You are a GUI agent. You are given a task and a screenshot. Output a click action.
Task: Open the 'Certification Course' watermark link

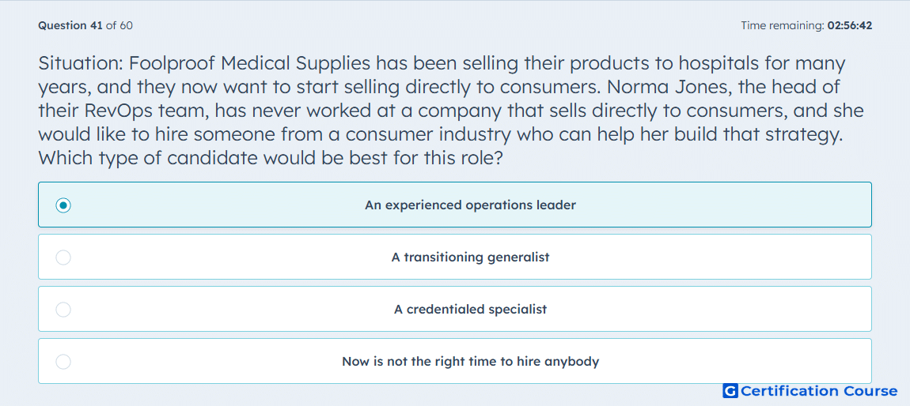819,391
